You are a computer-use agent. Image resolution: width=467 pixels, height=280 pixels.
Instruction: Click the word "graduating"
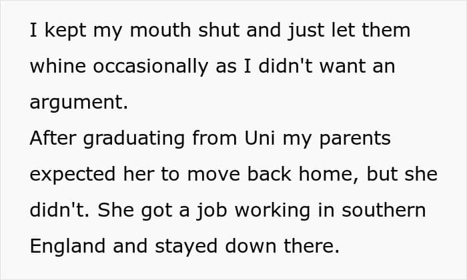pos(133,139)
